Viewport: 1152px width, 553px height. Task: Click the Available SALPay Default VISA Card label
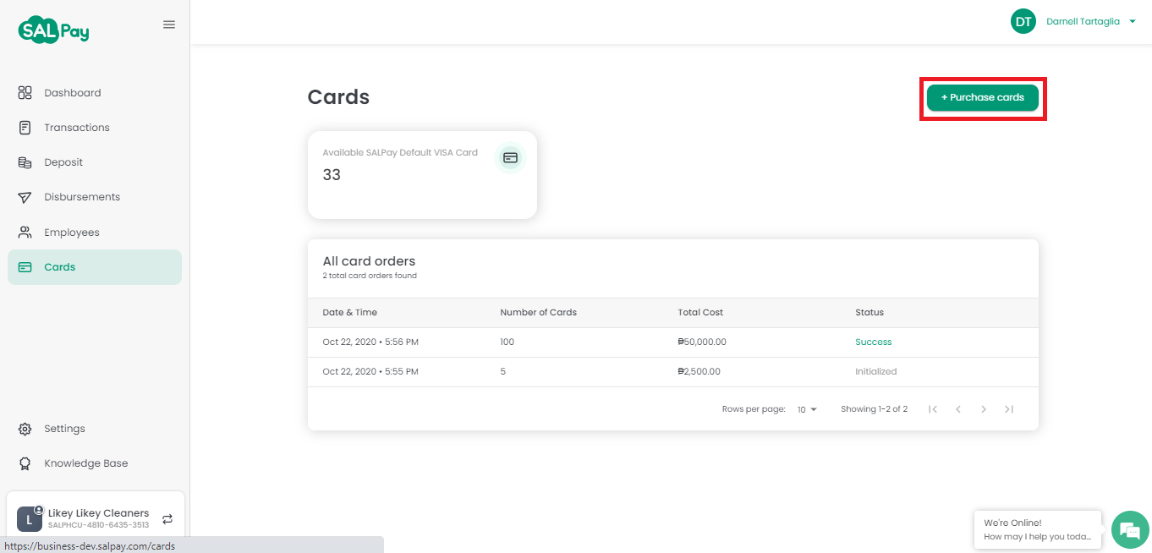point(400,153)
